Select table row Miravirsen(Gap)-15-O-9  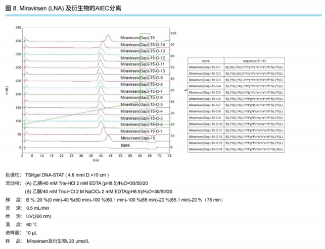click(206, 117)
